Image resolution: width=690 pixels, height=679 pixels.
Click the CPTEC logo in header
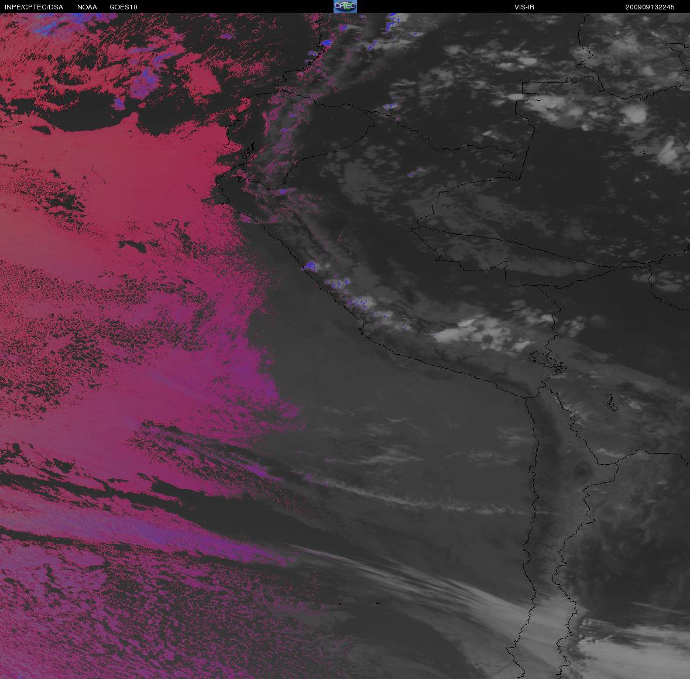[345, 6]
